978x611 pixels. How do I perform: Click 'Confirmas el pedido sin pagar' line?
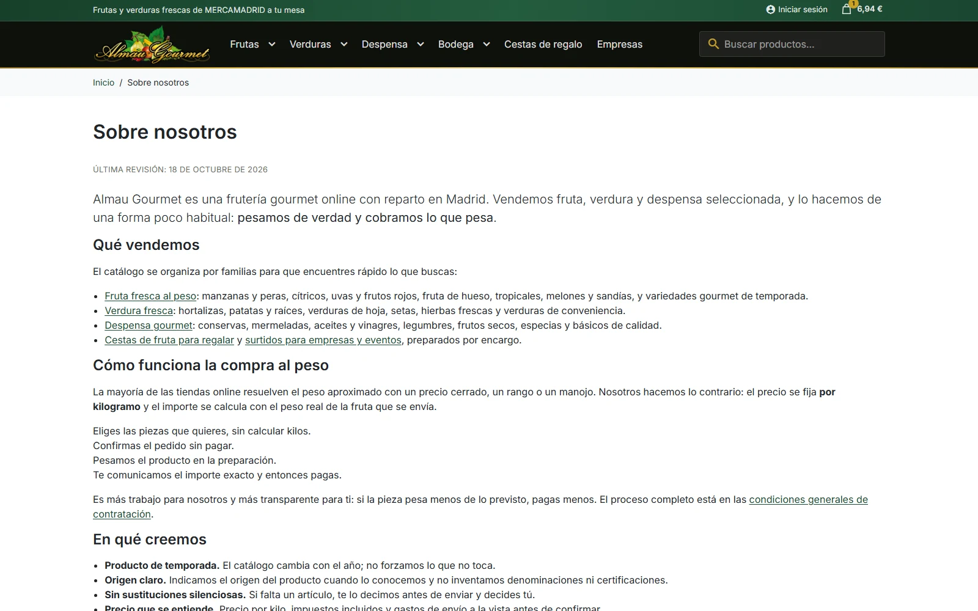163,445
